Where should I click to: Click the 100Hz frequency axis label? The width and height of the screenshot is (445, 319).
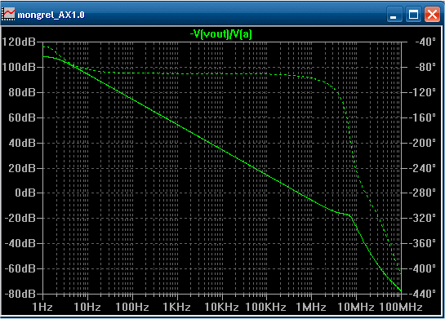[x=132, y=307]
